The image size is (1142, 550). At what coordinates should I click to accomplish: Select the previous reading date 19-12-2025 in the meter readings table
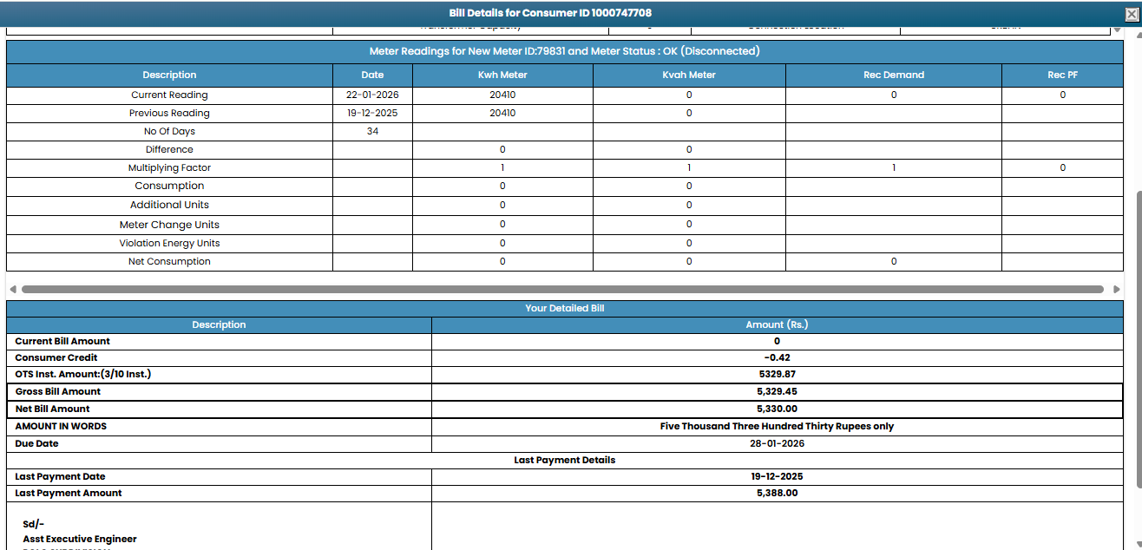(x=372, y=113)
